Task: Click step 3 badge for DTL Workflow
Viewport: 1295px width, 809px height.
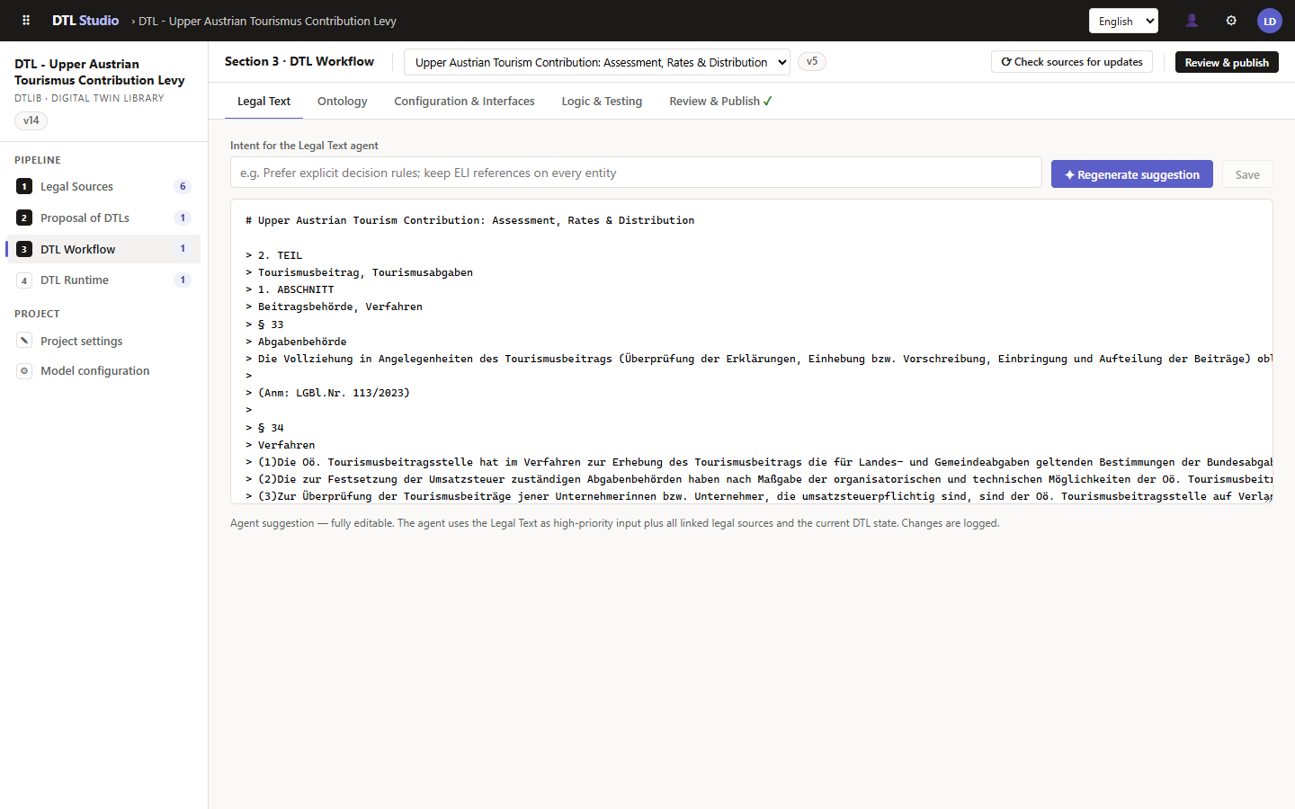Action: [x=24, y=249]
